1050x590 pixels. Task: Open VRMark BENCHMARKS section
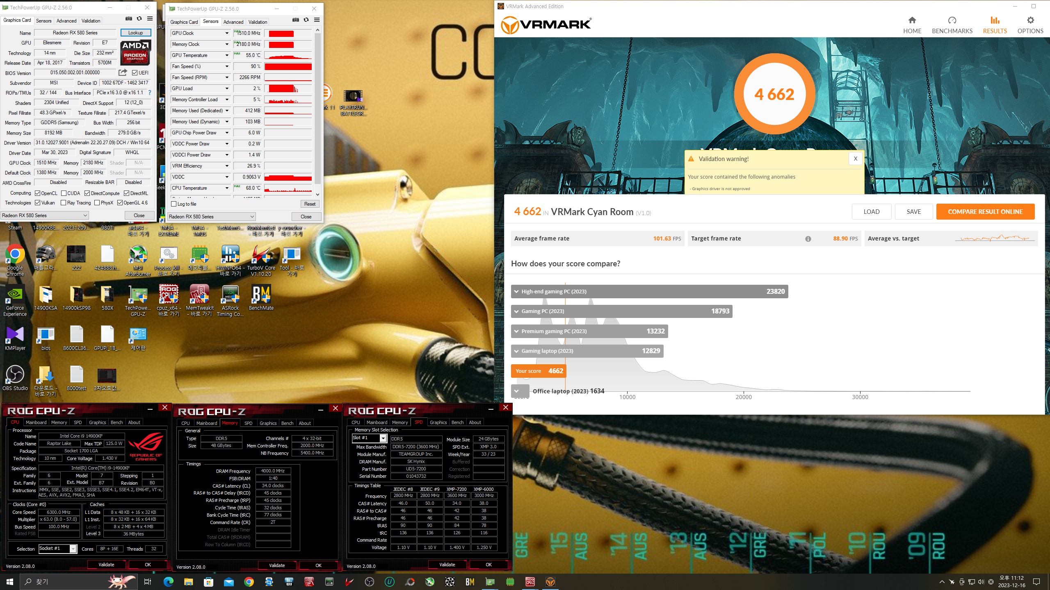click(952, 25)
